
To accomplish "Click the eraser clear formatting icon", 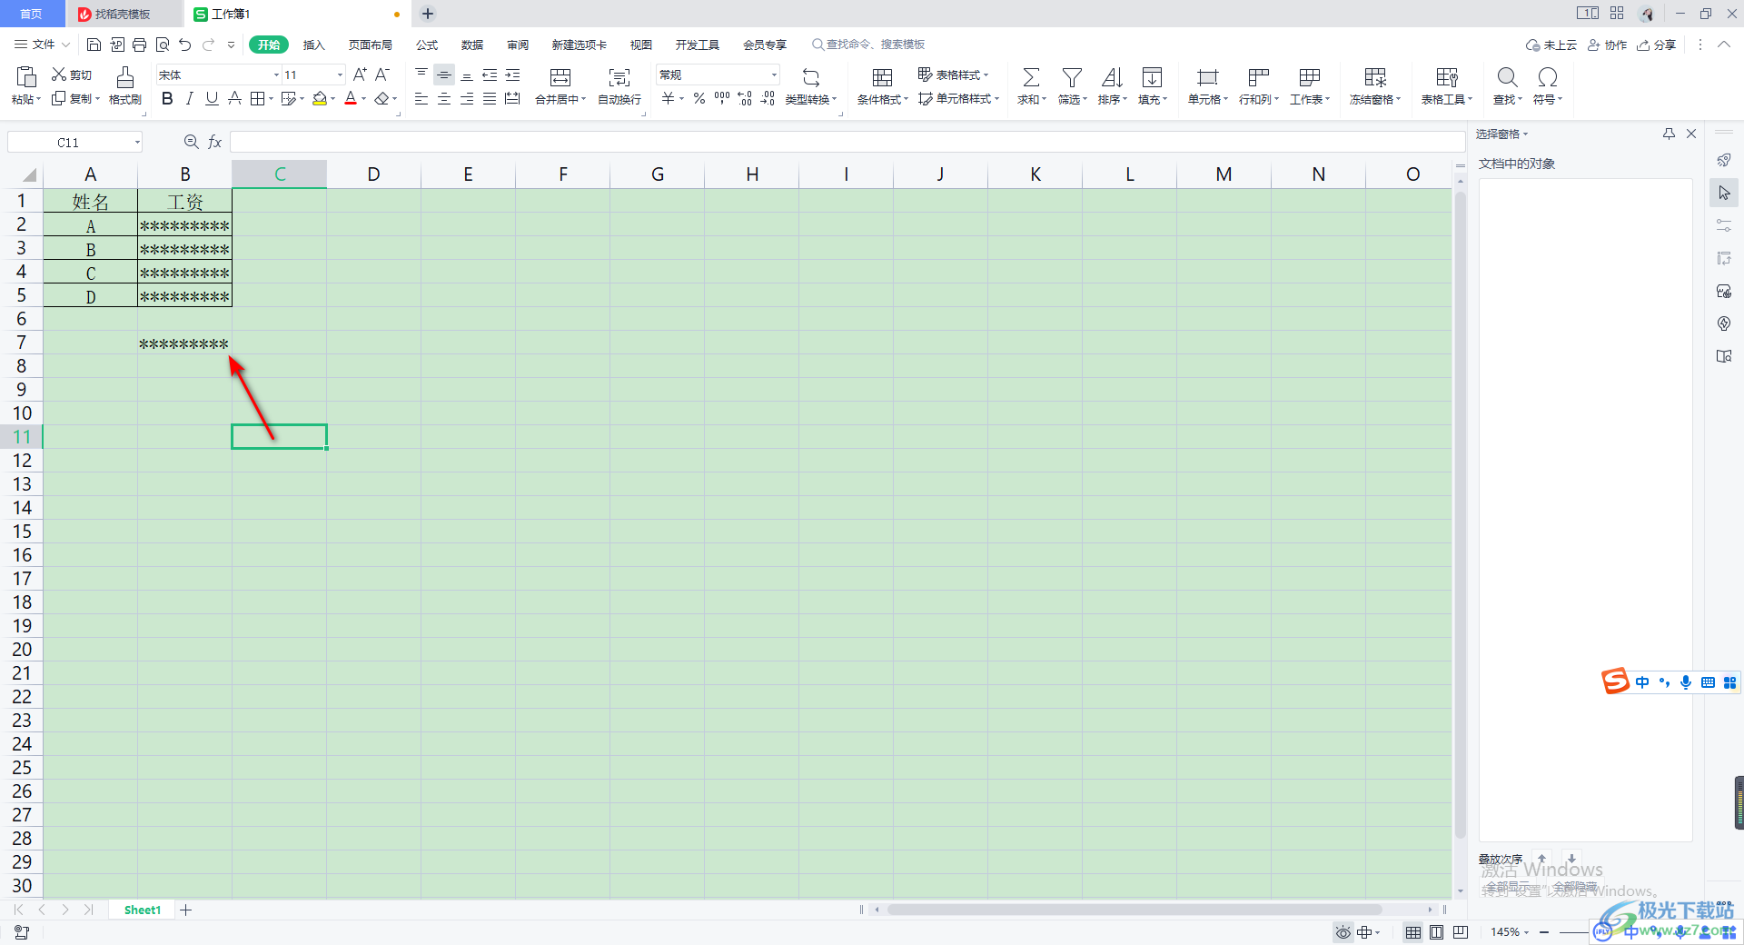I will pos(382,98).
